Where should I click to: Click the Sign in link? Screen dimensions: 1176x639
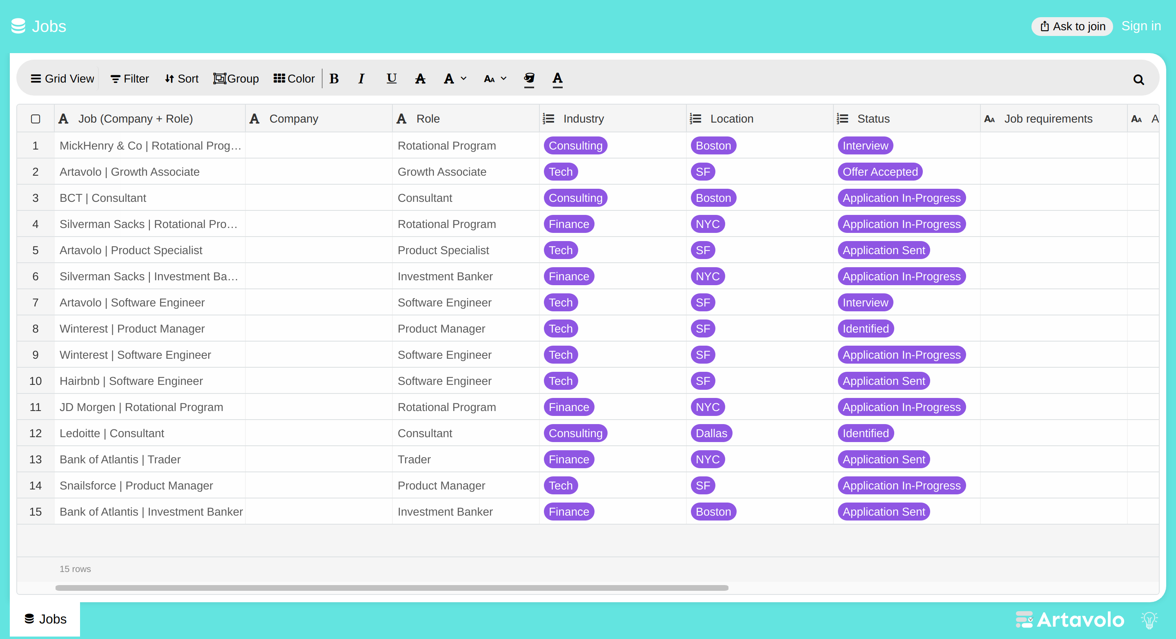[x=1141, y=26]
